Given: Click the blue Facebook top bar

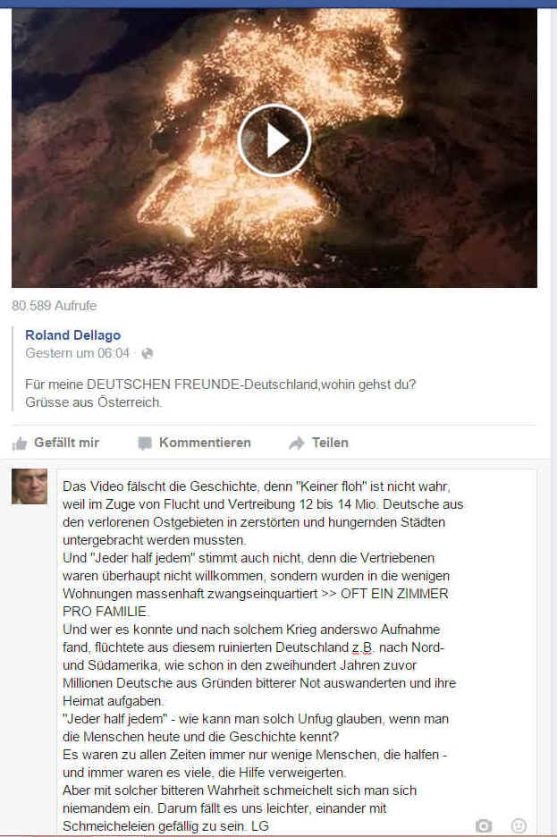Looking at the screenshot, I should [x=279, y=4].
